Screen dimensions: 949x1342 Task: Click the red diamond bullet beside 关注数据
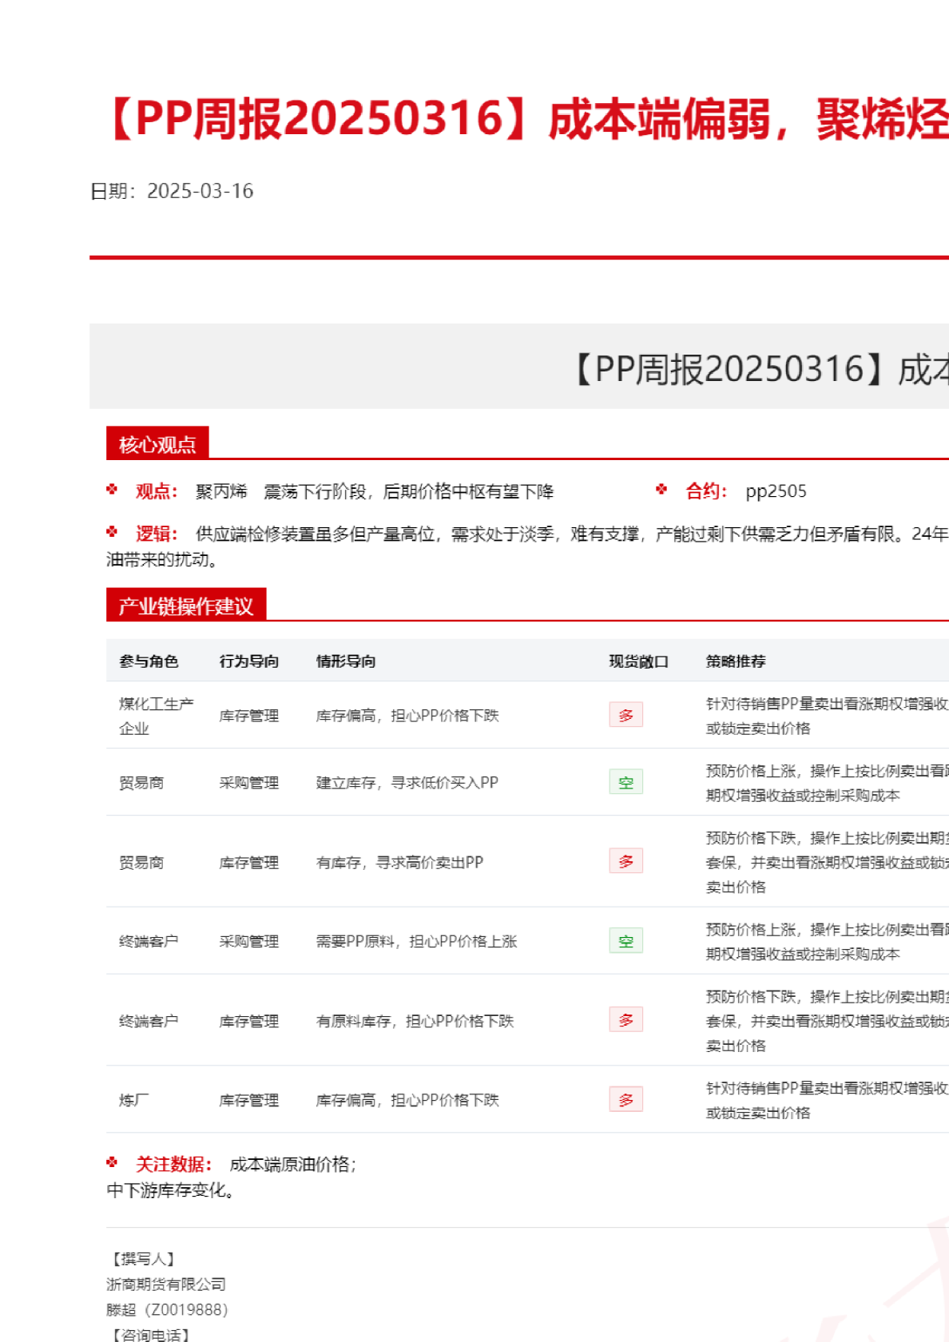point(112,1162)
